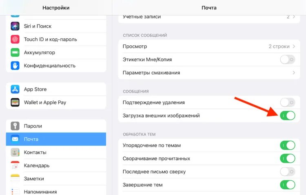
Task: Tap the App Store icon
Action: tap(16, 89)
